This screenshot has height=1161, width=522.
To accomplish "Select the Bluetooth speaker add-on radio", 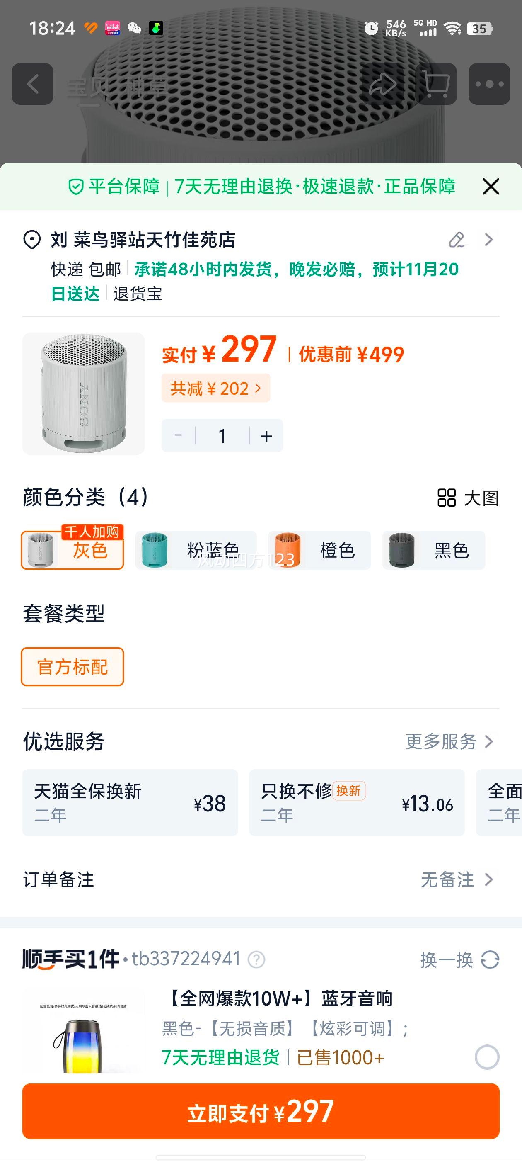I will [487, 1057].
